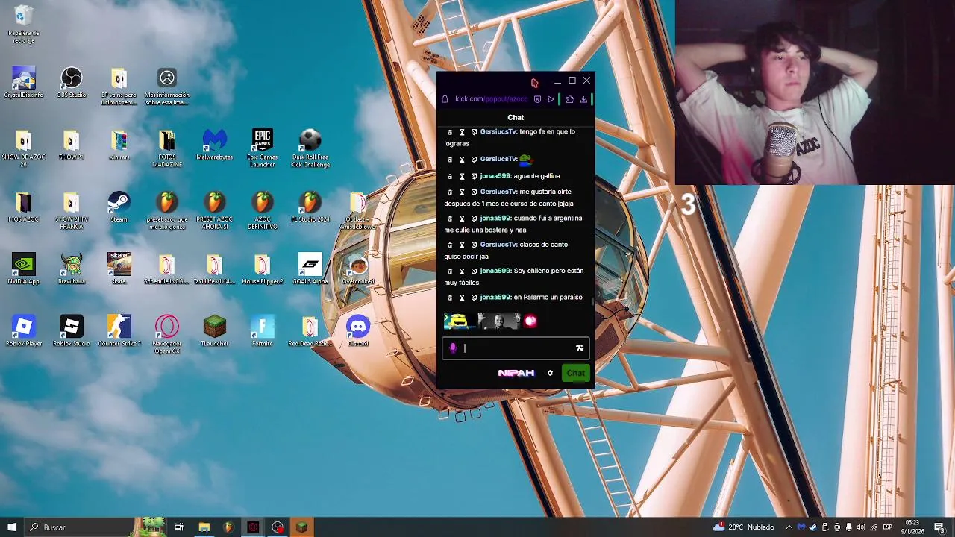The width and height of the screenshot is (955, 537).
Task: Click the green Chat send button
Action: pos(575,373)
